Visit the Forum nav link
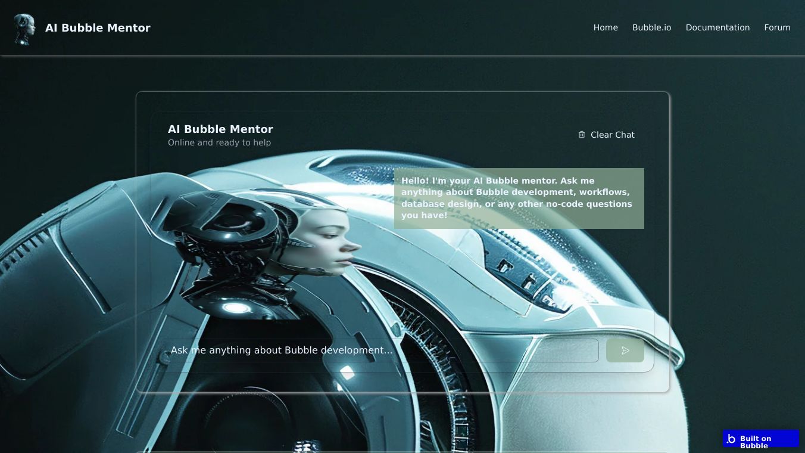 777,27
